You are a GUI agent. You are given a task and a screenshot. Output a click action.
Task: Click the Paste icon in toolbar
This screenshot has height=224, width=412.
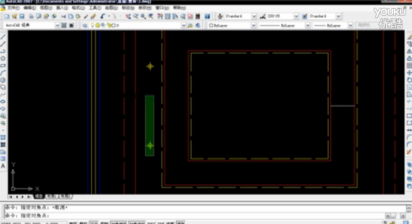[78, 16]
